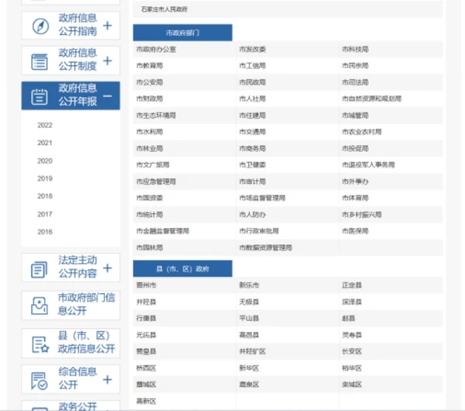Expand 综合信息公开 with its plus sign
465x411 pixels.
(107, 379)
